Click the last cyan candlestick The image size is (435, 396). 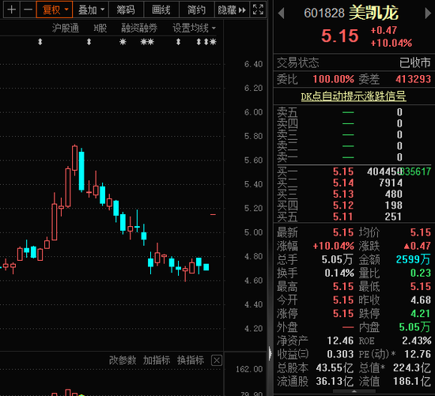click(206, 267)
